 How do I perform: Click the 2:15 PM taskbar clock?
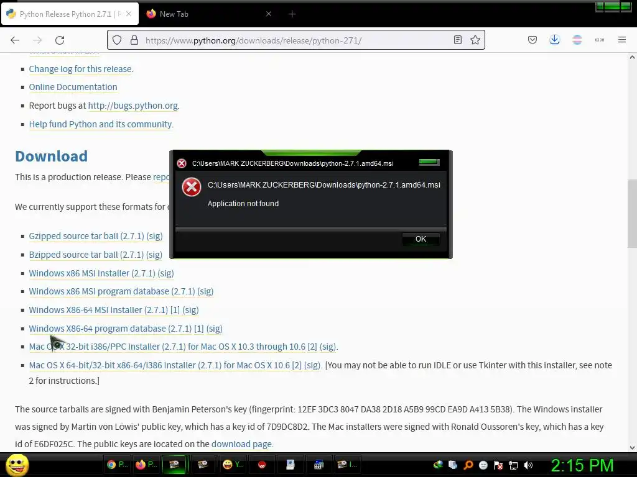pyautogui.click(x=582, y=466)
